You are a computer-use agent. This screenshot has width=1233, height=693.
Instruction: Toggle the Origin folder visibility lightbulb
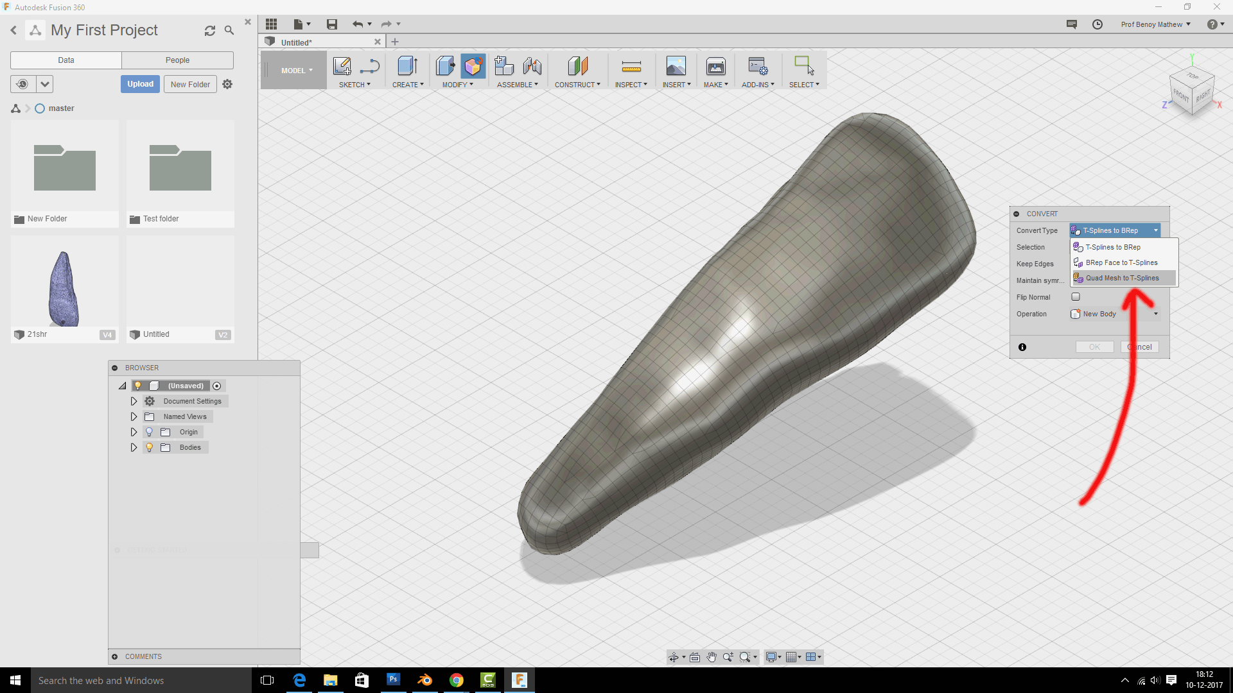tap(149, 432)
